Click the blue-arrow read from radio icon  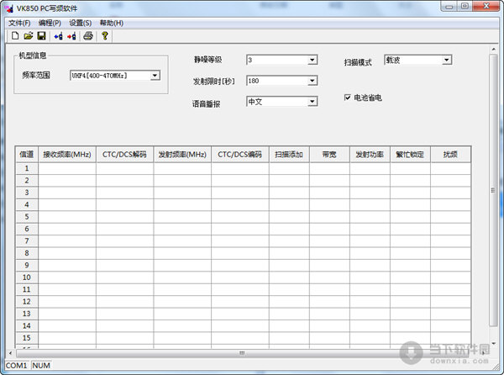[57, 36]
